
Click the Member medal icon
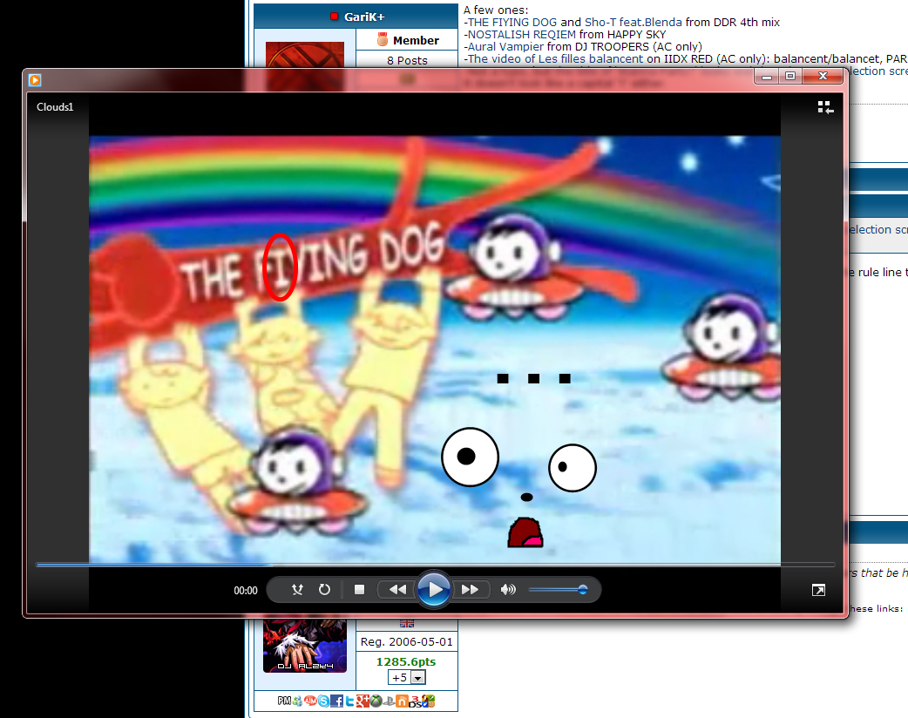[383, 40]
